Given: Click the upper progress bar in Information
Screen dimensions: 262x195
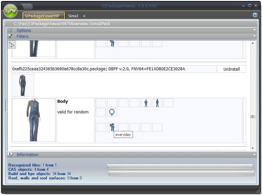Looking at the screenshot, I should 180,166.
